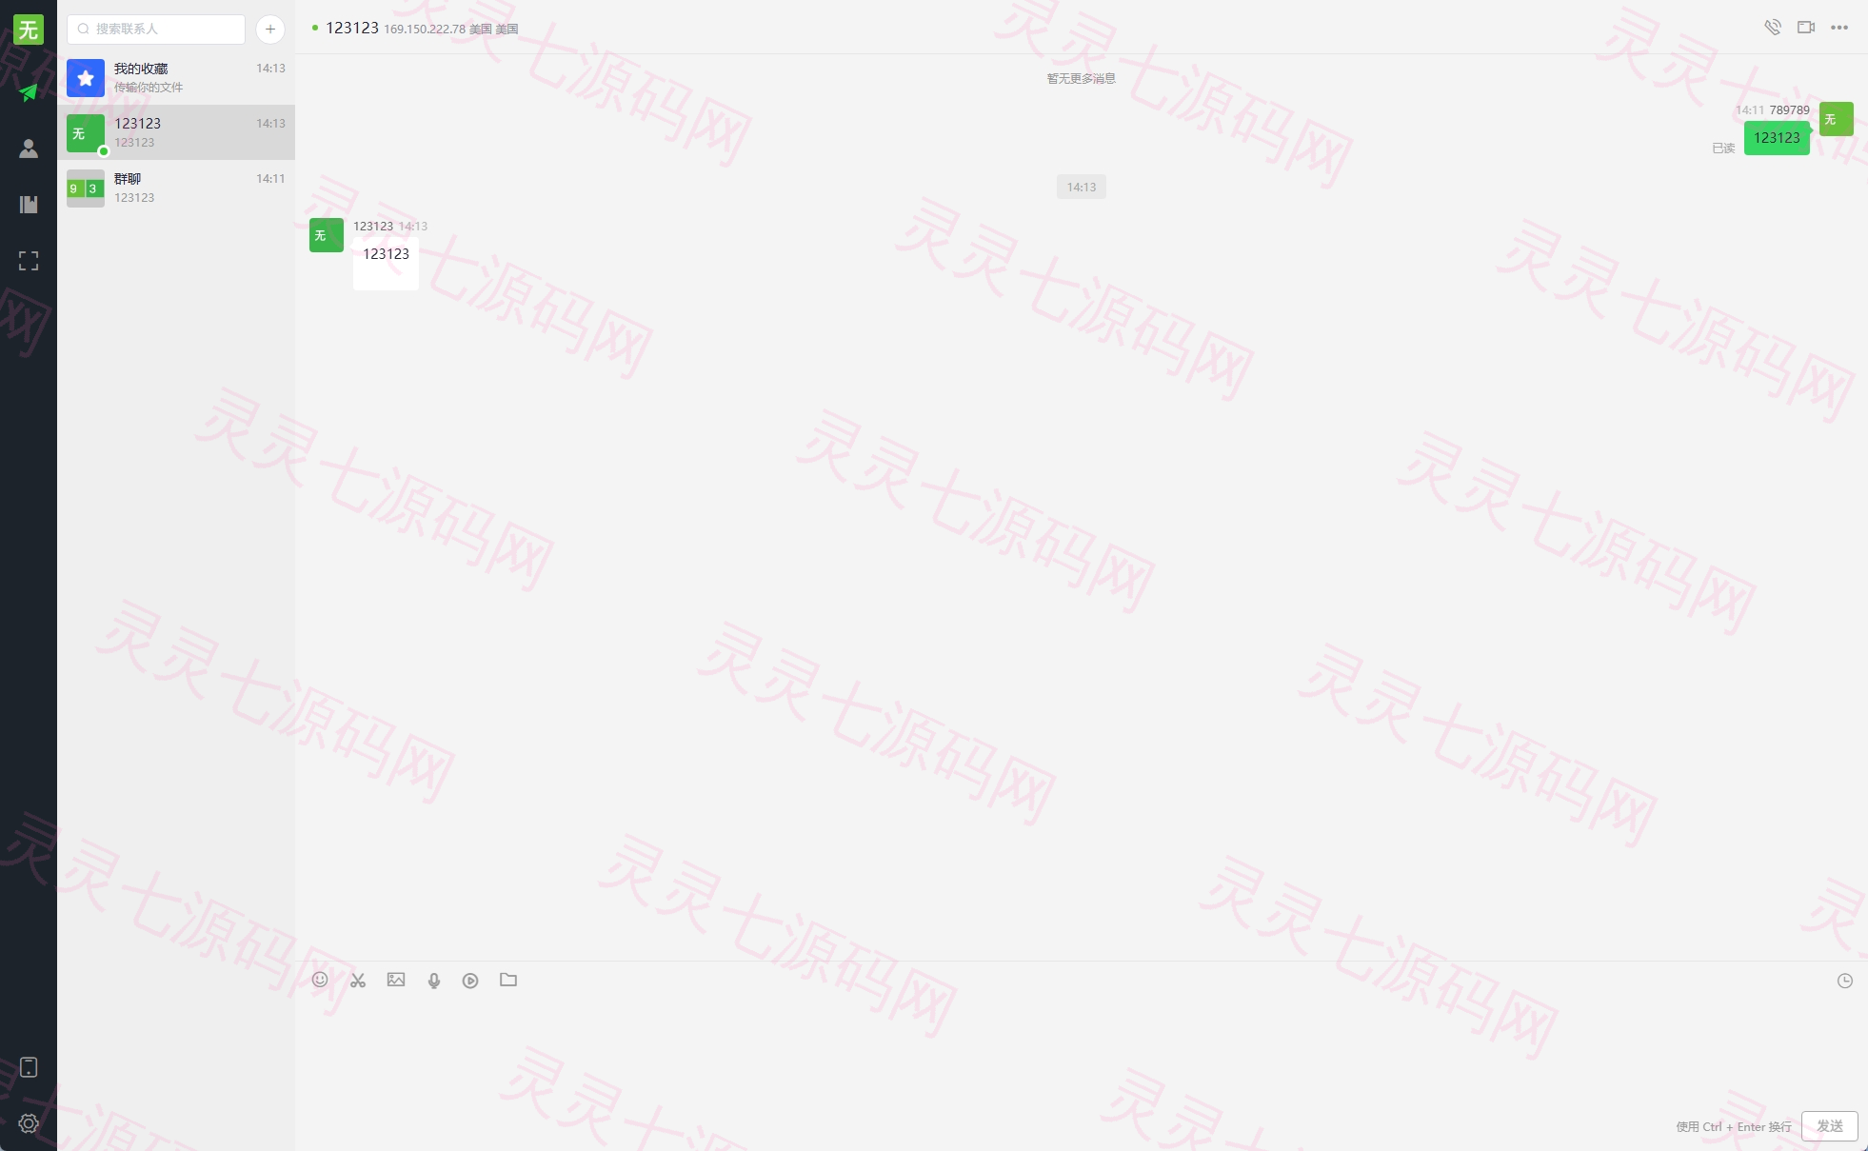Viewport: 1868px width, 1151px height.
Task: Click the scissors screenshot tool
Action: coord(358,980)
